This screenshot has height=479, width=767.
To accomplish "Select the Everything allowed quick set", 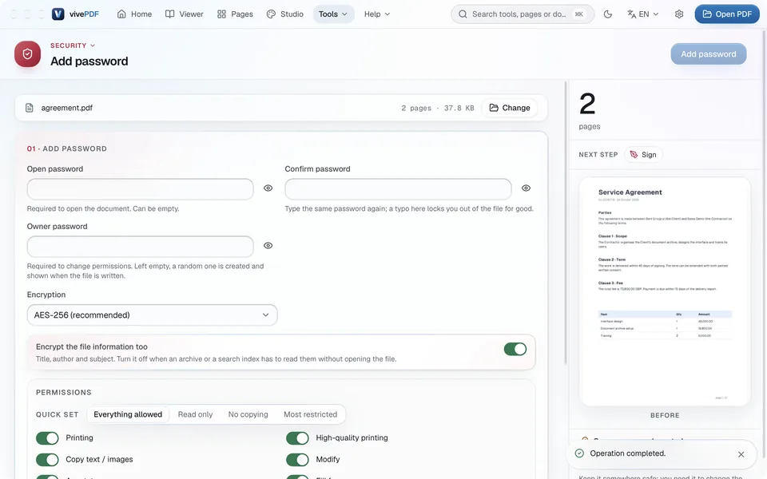I will pos(128,414).
